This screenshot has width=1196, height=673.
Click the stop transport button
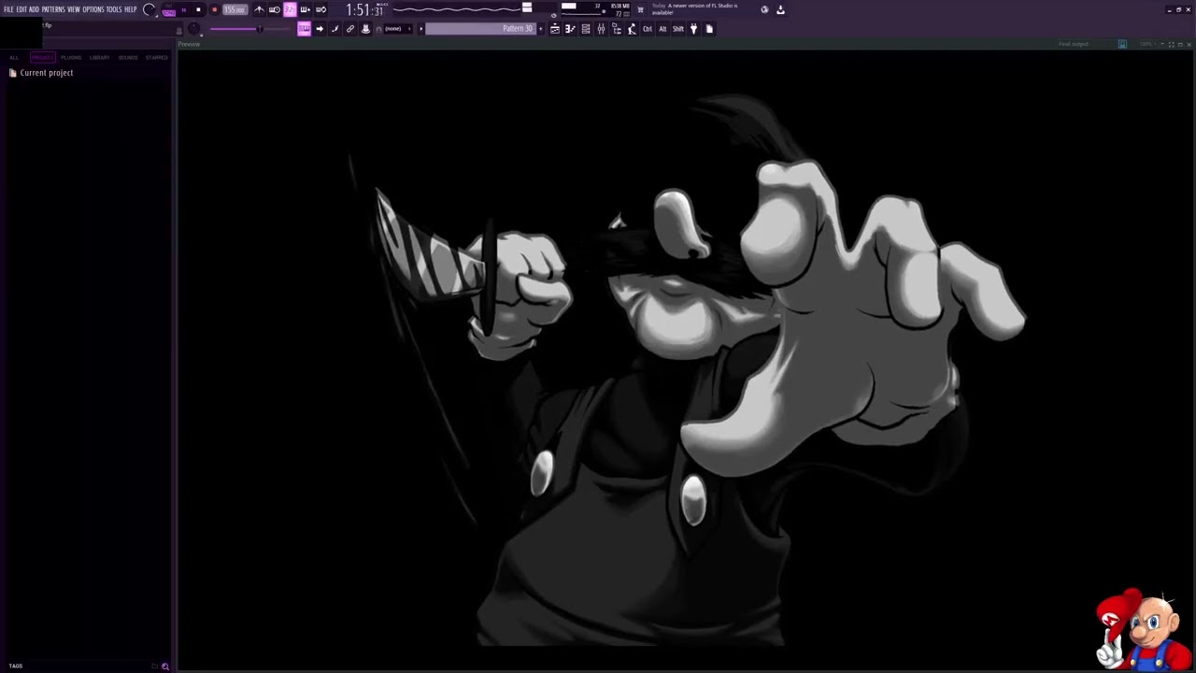coord(198,9)
